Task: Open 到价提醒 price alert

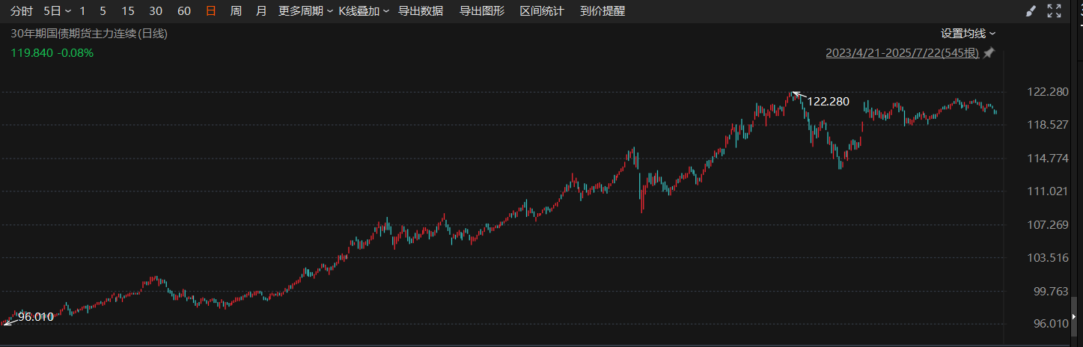Action: tap(602, 11)
